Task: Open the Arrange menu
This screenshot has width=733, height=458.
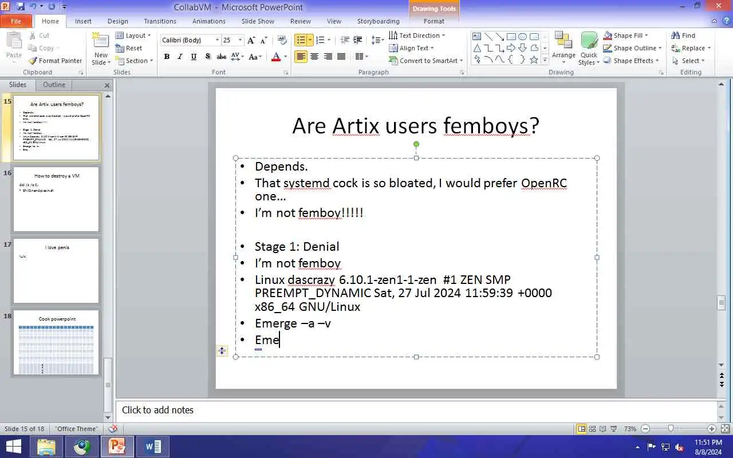Action: [x=563, y=48]
